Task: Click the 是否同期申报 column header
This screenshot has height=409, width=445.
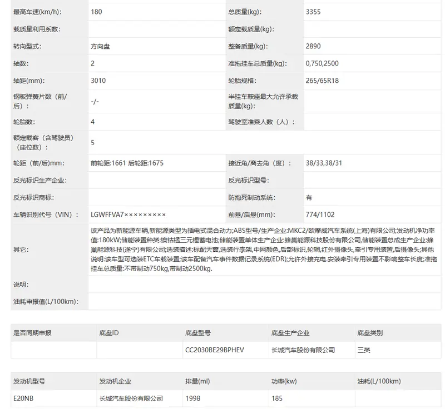Action: [x=33, y=333]
